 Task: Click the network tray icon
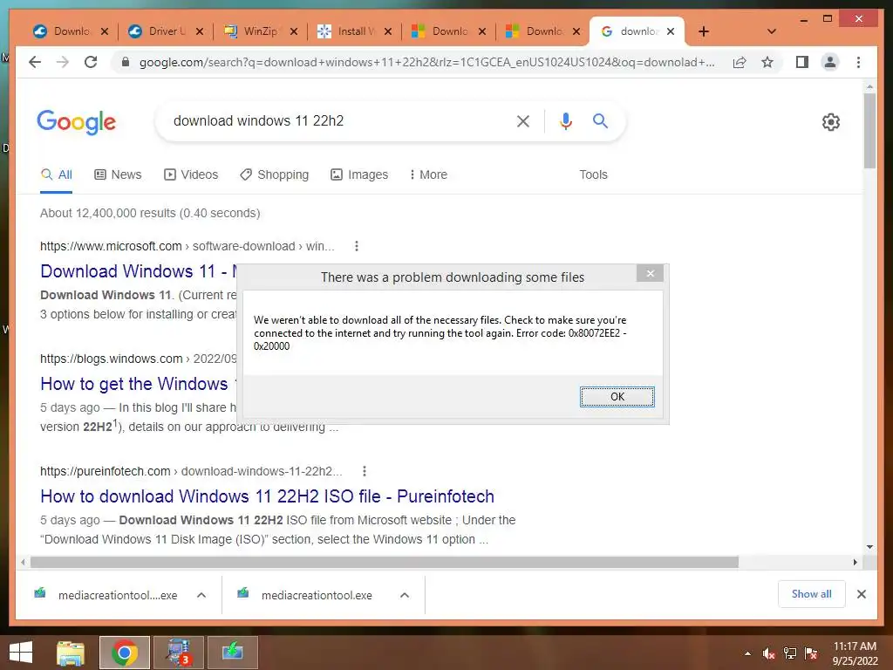point(790,653)
